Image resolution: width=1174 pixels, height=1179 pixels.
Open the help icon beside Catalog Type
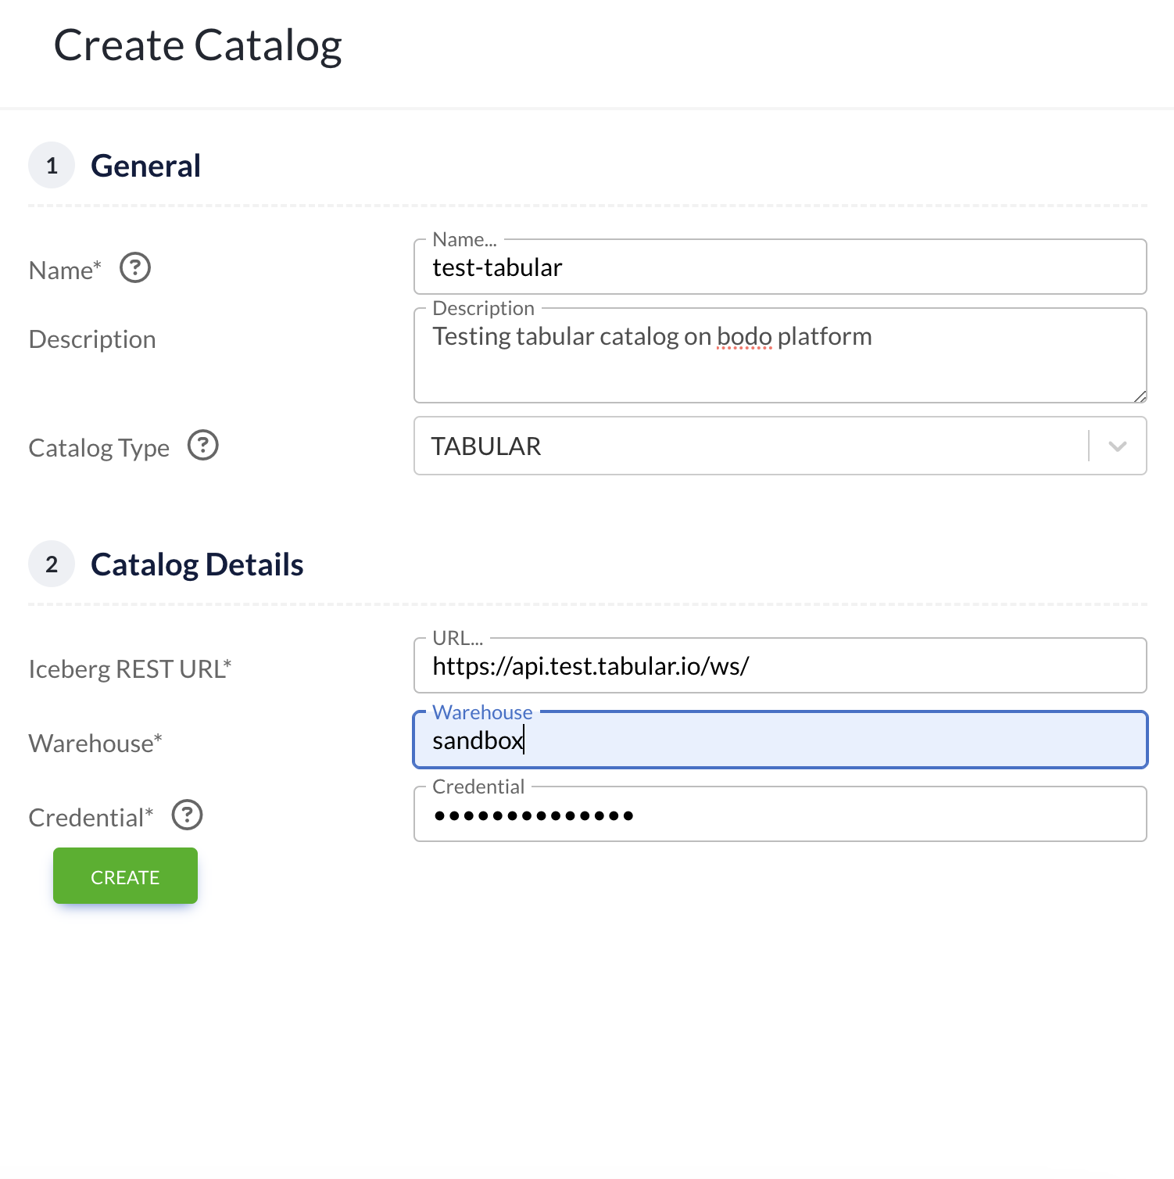(x=203, y=446)
